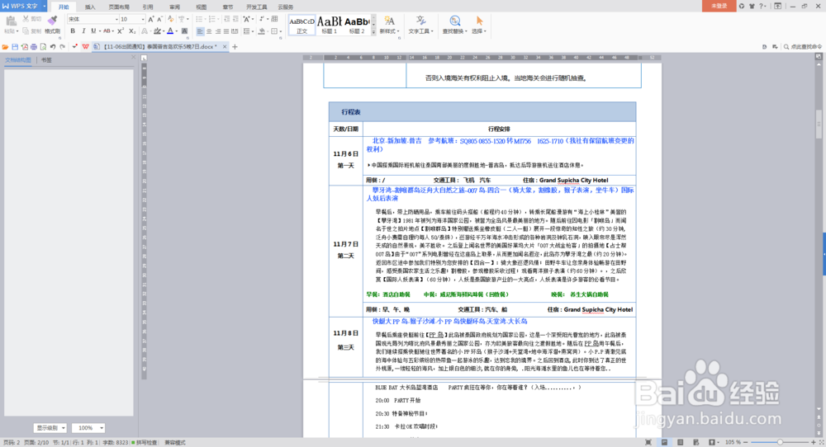This screenshot has width=826, height=447.
Task: Toggle superscript X² formatting
Action: (120, 31)
